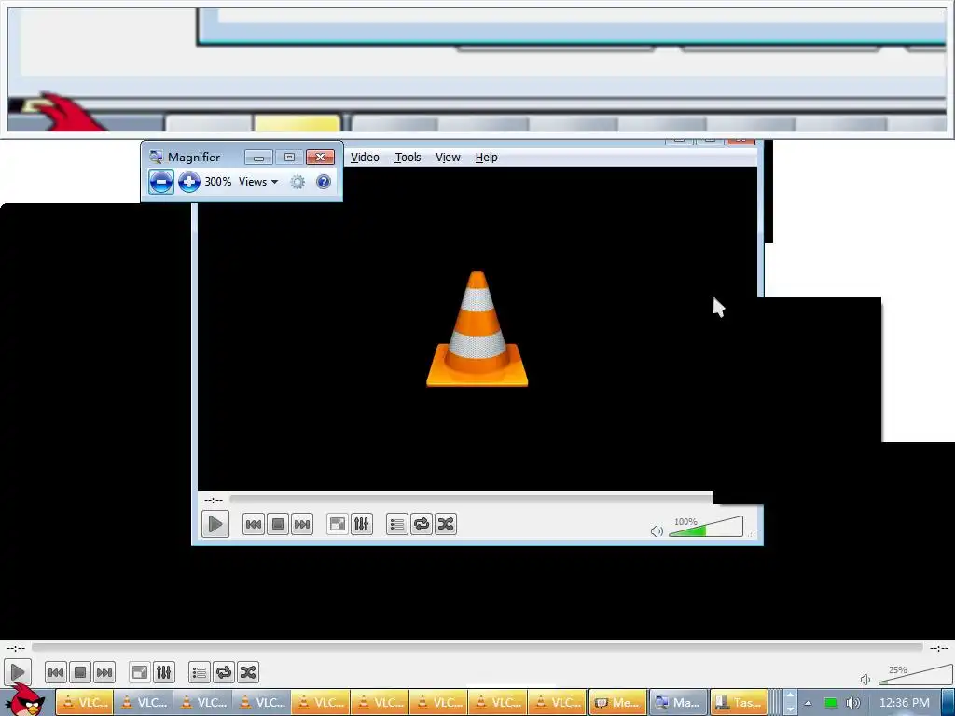Open the View menu in VLC
Image resolution: width=955 pixels, height=716 pixels.
[448, 157]
